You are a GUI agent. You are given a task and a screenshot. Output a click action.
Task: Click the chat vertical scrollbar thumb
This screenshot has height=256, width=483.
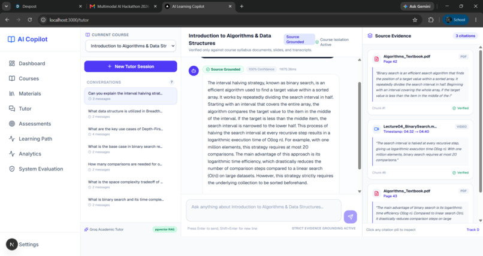click(x=360, y=126)
